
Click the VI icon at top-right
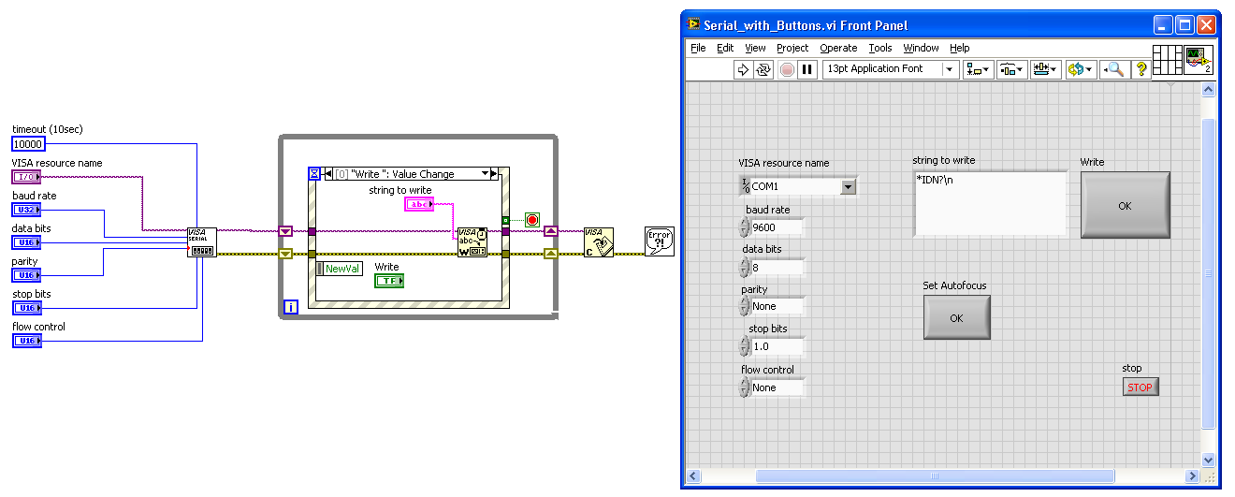tap(1199, 61)
